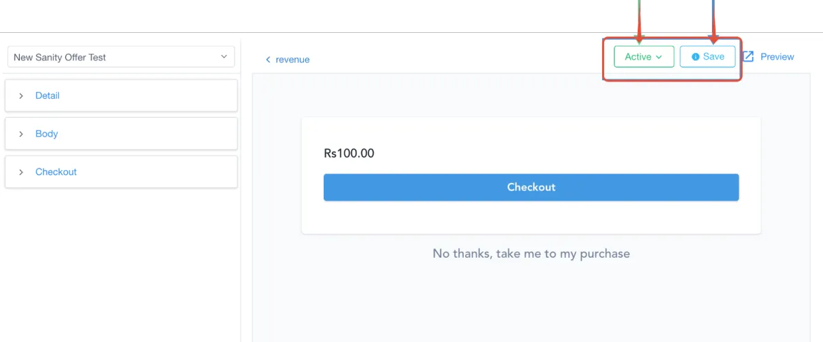The height and width of the screenshot is (342, 823).
Task: Select the Checkout label in left sidebar
Action: pyautogui.click(x=56, y=172)
